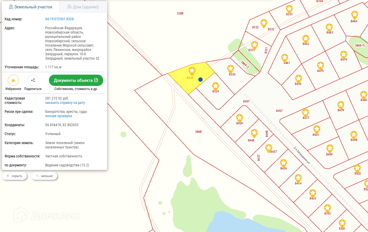Follow the заказать справку на дату link
The width and height of the screenshot is (368, 232).
point(65,103)
